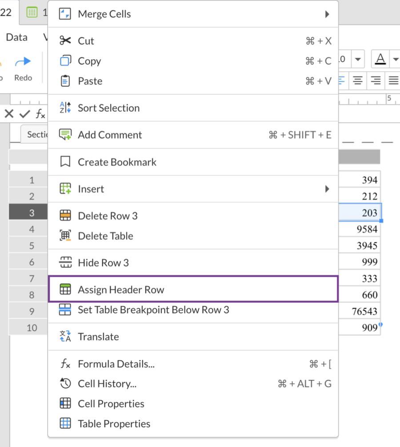Open the font color dropdown arrow

pyautogui.click(x=395, y=59)
